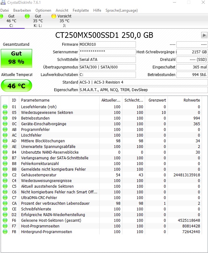This screenshot has height=253, width=208.
Task: Click status icon of UltraDMA-CRC-Fehler row
Action: tap(5, 197)
